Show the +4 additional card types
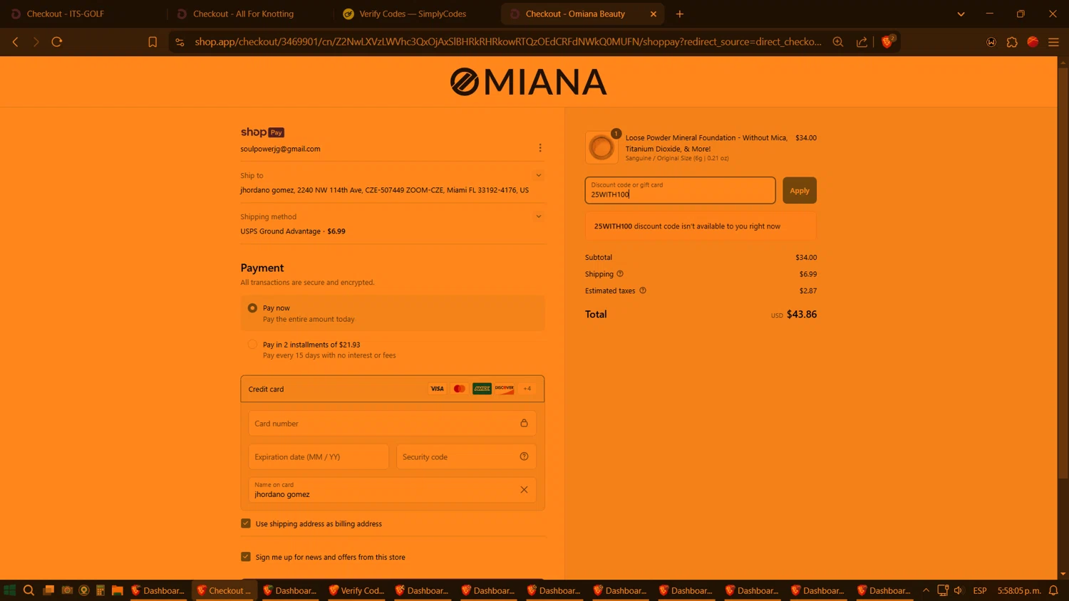 coord(527,389)
